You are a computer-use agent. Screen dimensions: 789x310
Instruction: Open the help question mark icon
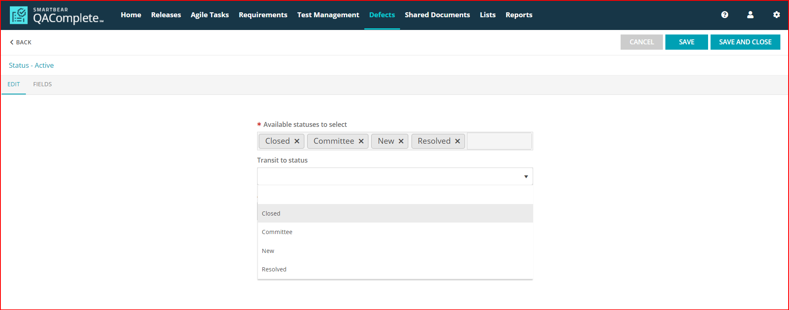[725, 15]
